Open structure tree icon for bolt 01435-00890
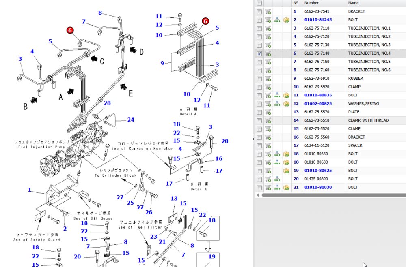Viewport: 406px width, 267px height. [x=277, y=179]
